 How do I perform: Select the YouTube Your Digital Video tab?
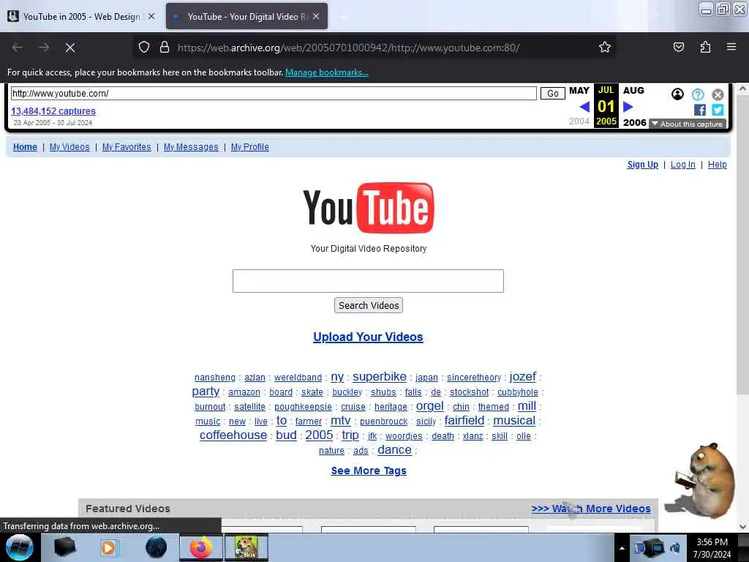pos(247,17)
